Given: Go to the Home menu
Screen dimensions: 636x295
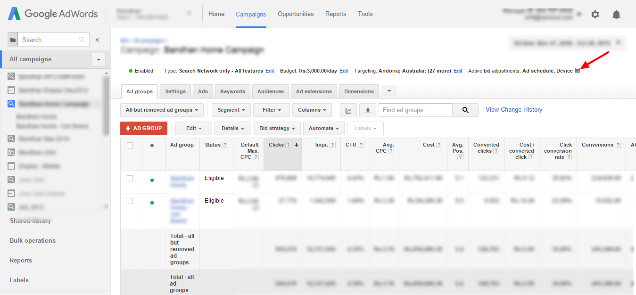Looking at the screenshot, I should click(x=216, y=14).
